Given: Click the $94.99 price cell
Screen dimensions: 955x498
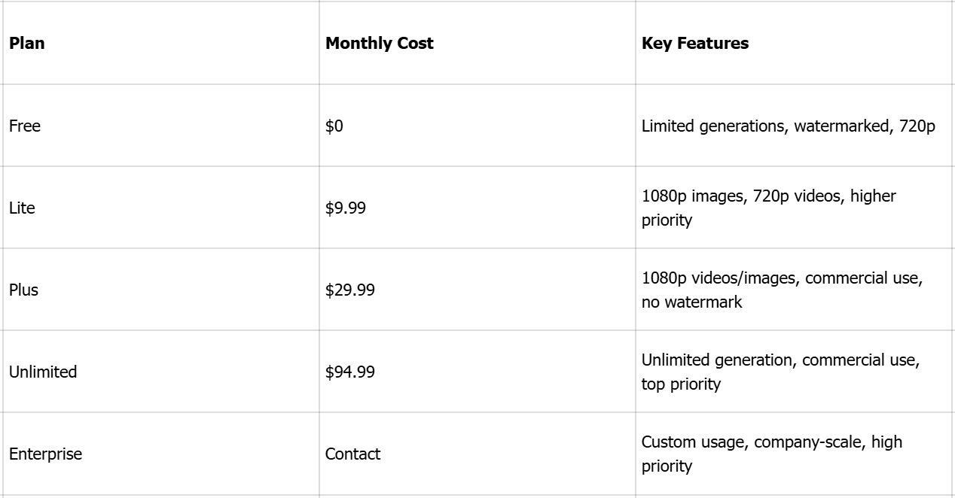Looking at the screenshot, I should 350,372.
